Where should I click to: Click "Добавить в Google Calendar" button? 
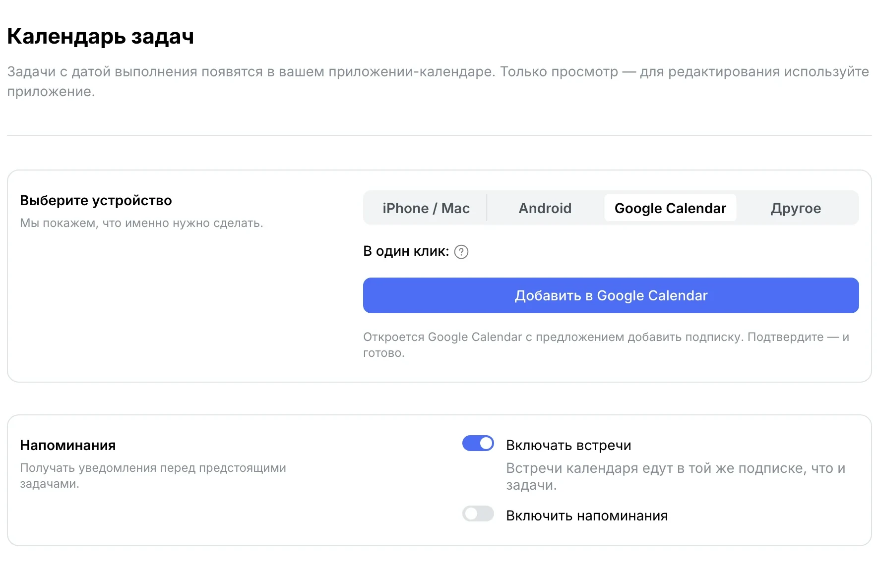tap(611, 295)
